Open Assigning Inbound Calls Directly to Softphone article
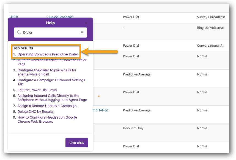Viewport: 236px width, 160px height. coord(52,98)
